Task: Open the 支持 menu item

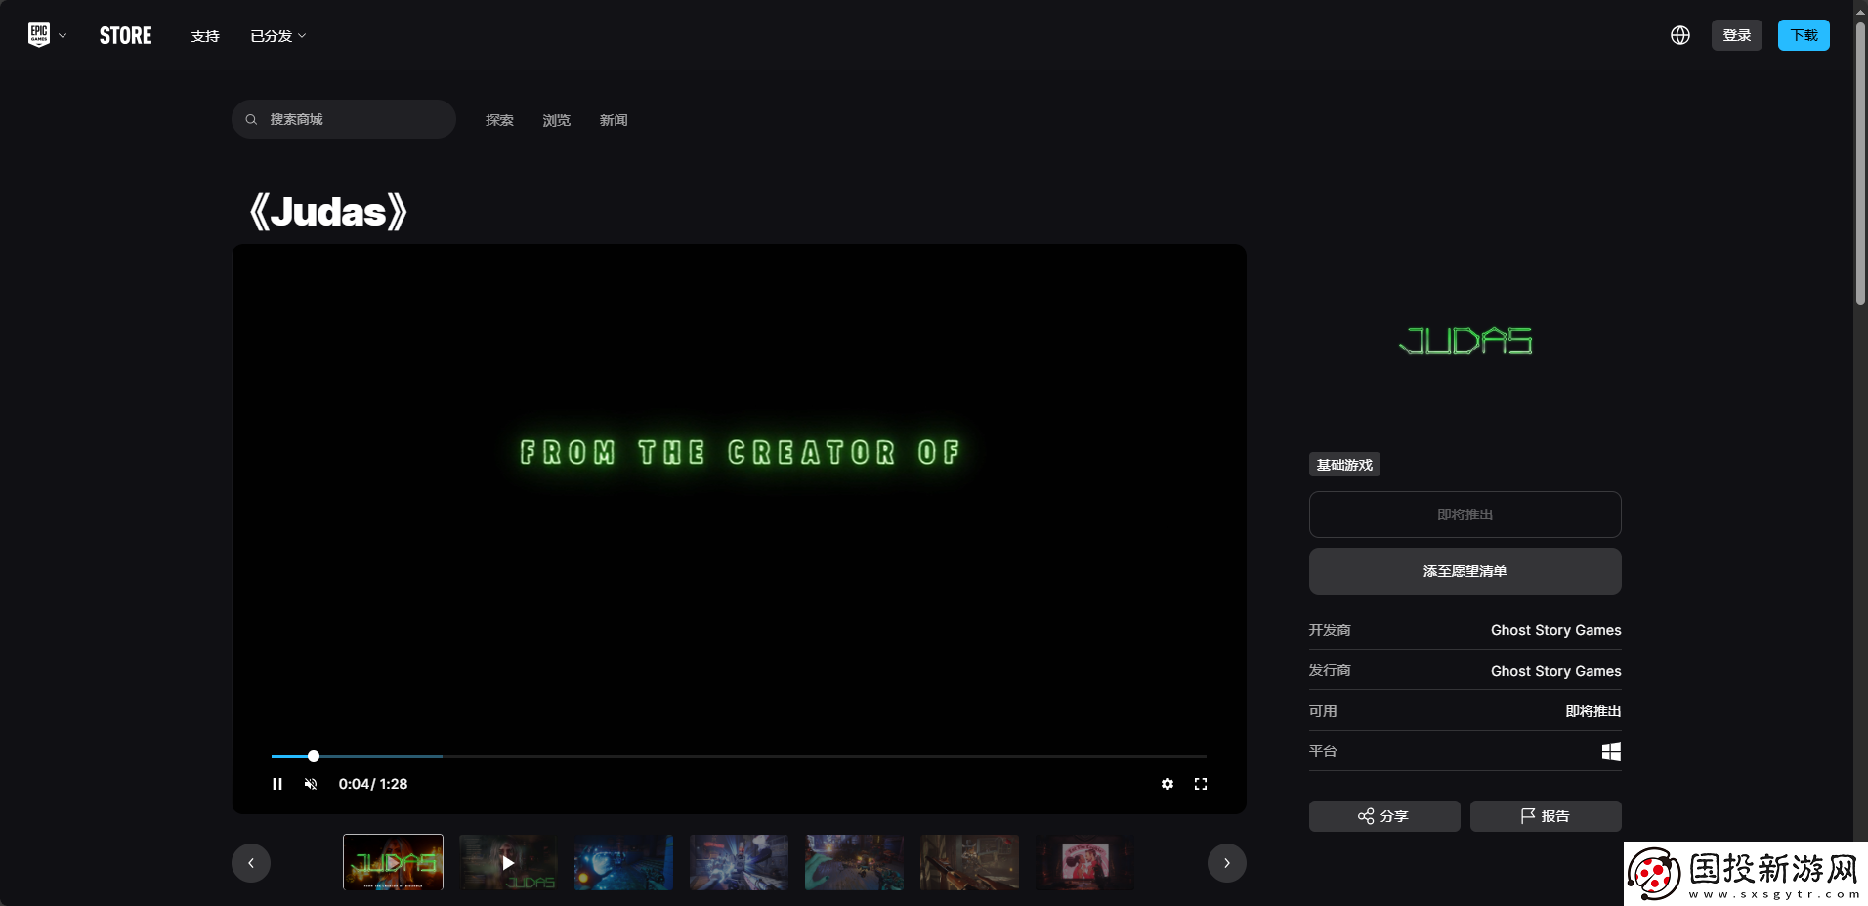Action: tap(205, 36)
